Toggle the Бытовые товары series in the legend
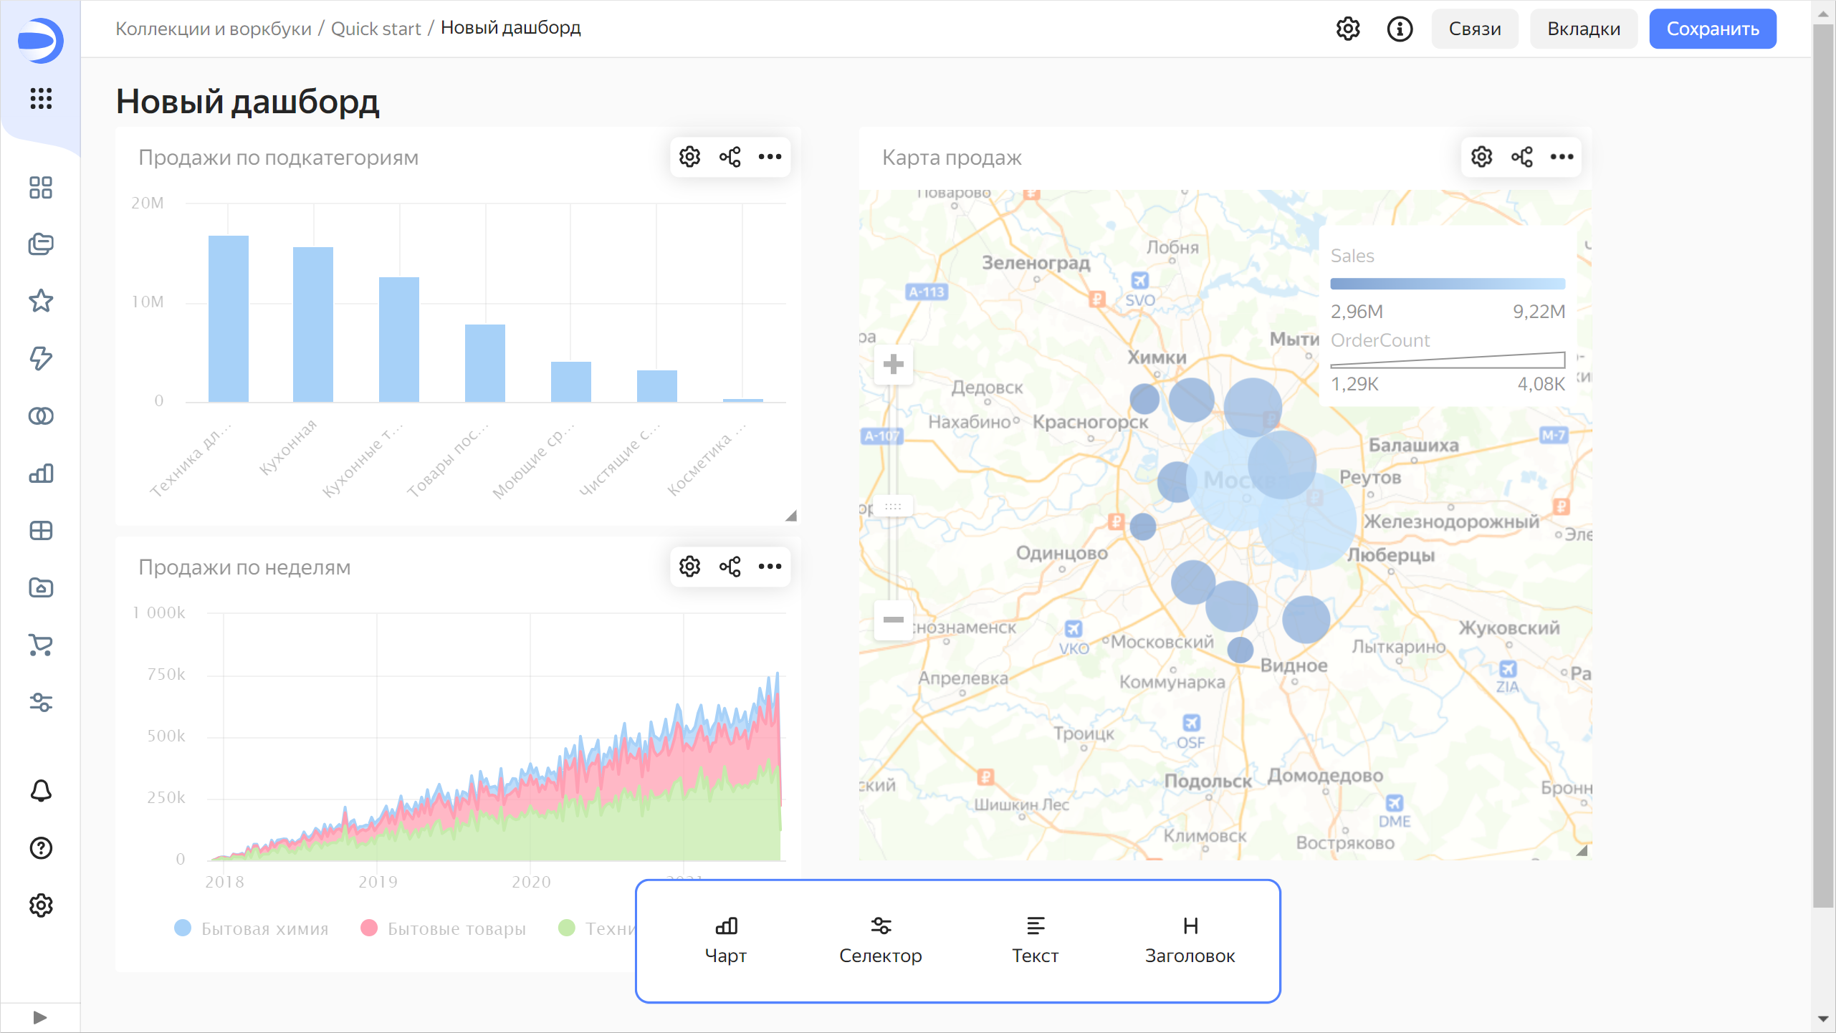Viewport: 1836px width, 1033px height. pos(443,928)
